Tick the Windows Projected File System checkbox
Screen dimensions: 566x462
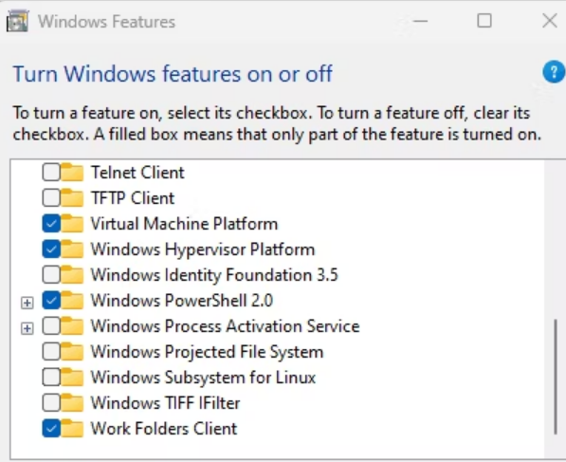click(x=51, y=352)
